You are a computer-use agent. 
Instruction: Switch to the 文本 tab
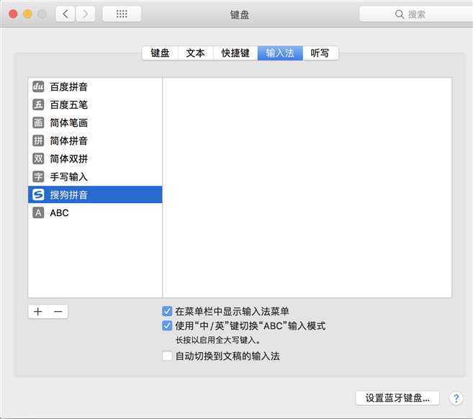click(196, 53)
